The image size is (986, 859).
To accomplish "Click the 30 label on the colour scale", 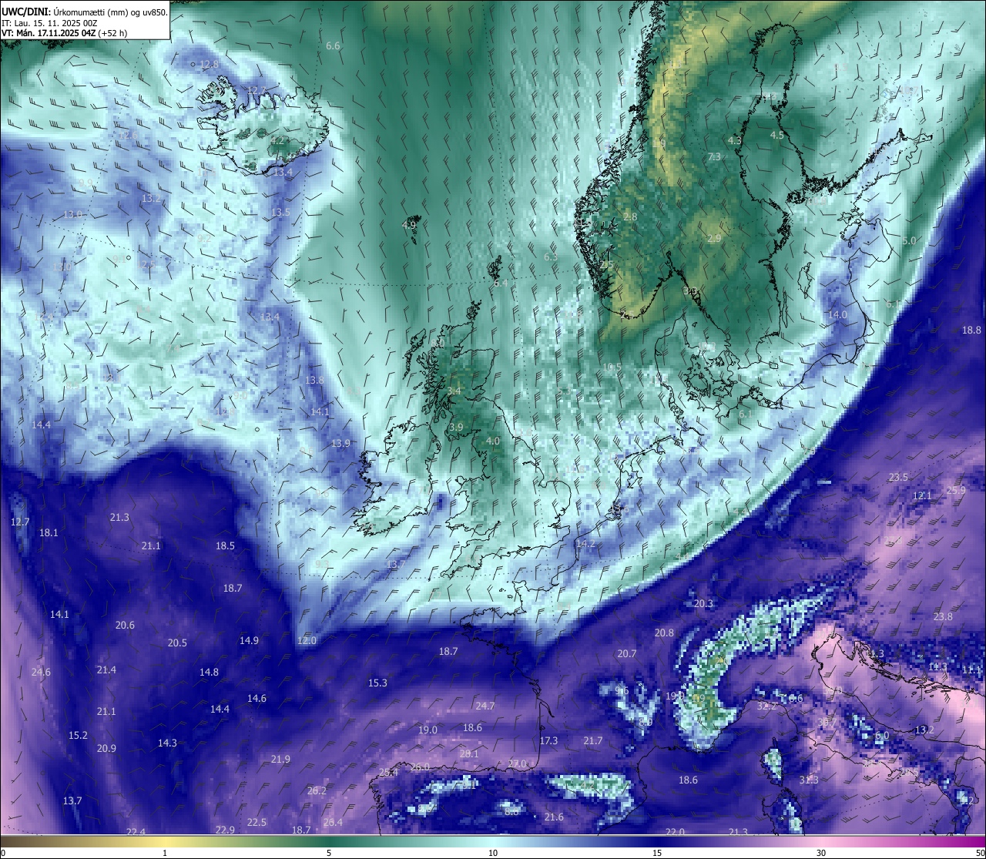I will [821, 853].
